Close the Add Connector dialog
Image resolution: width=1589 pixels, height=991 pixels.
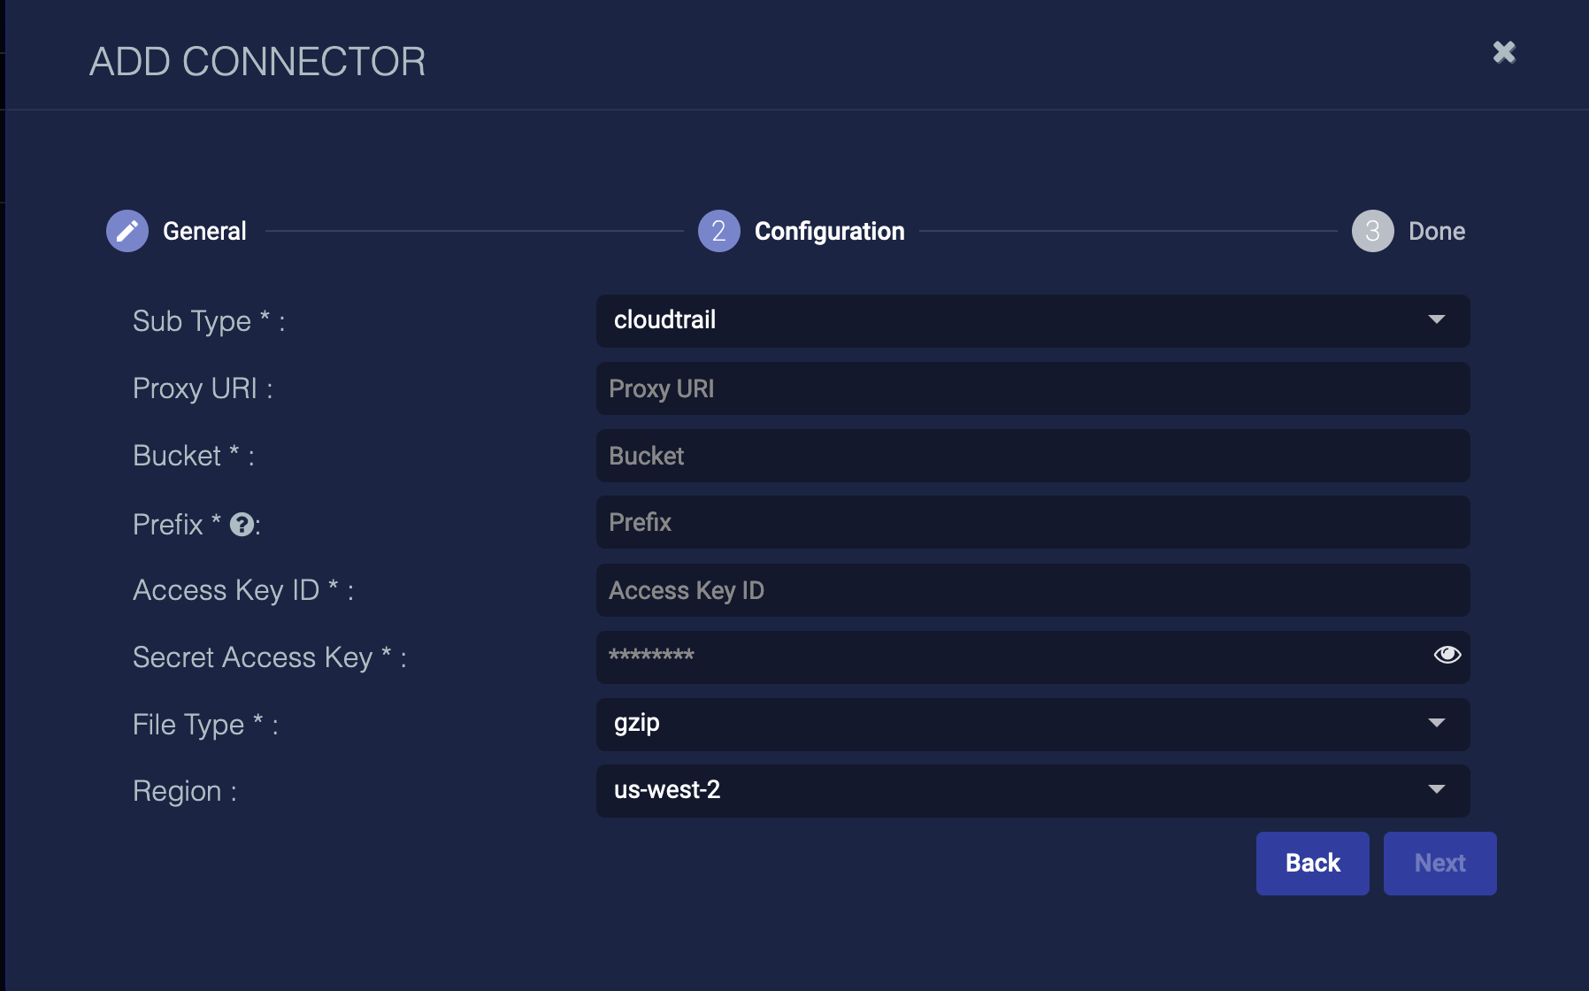(1504, 52)
